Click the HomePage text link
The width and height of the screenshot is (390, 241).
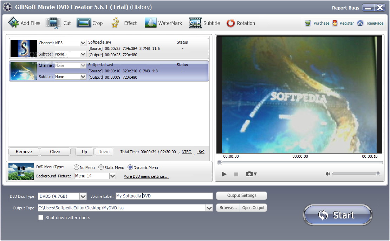[374, 23]
